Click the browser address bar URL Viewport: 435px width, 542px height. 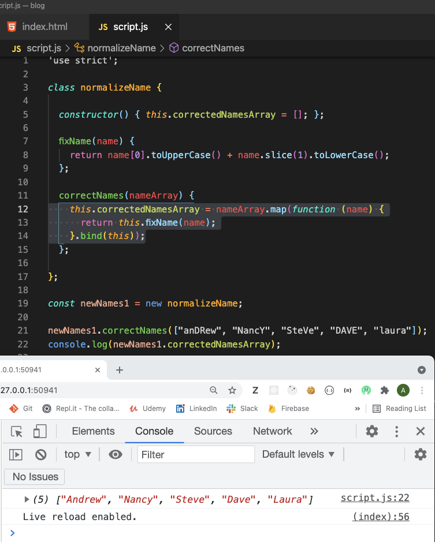(x=29, y=390)
